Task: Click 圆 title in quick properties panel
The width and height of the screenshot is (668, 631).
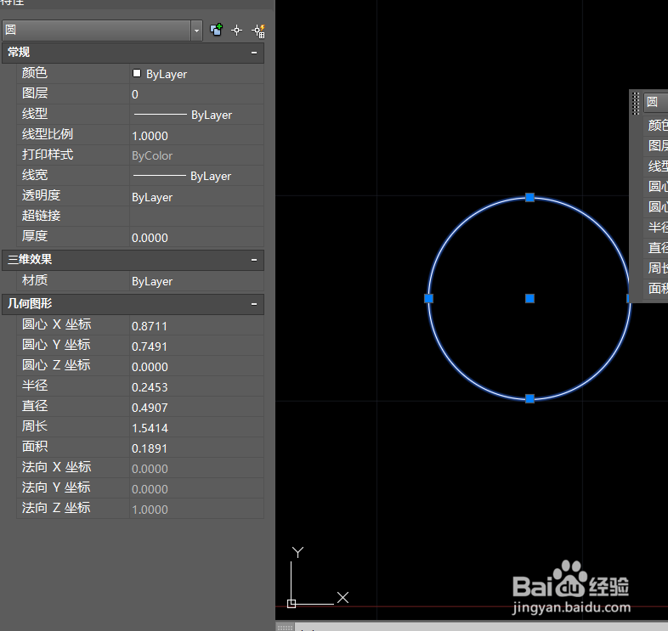Action: click(x=652, y=102)
